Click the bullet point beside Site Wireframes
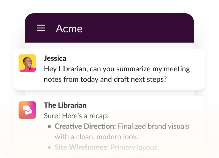Image resolution: width=219 pixels, height=158 pixels. tap(49, 147)
